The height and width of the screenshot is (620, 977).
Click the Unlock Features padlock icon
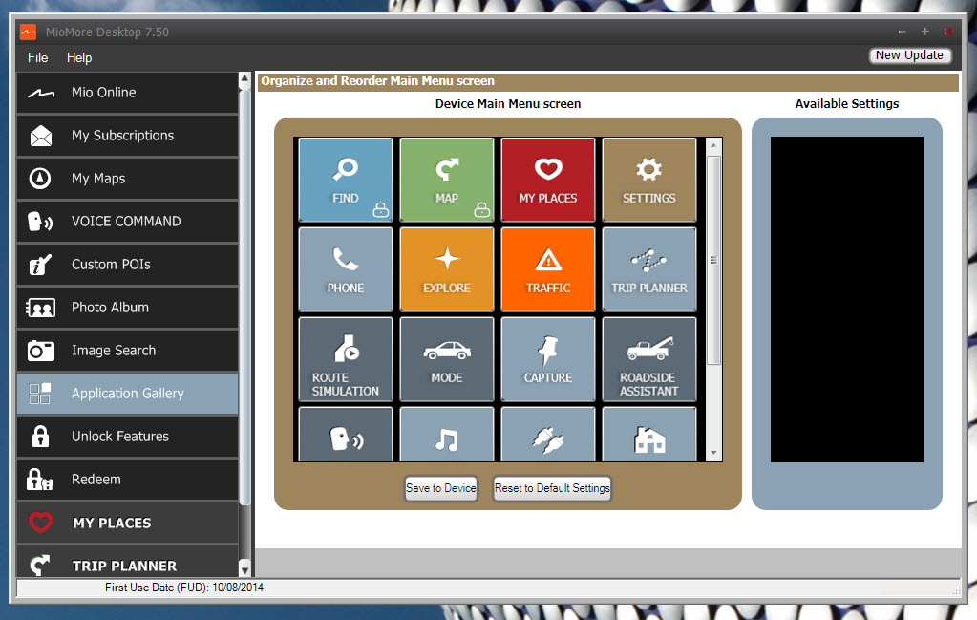40,437
